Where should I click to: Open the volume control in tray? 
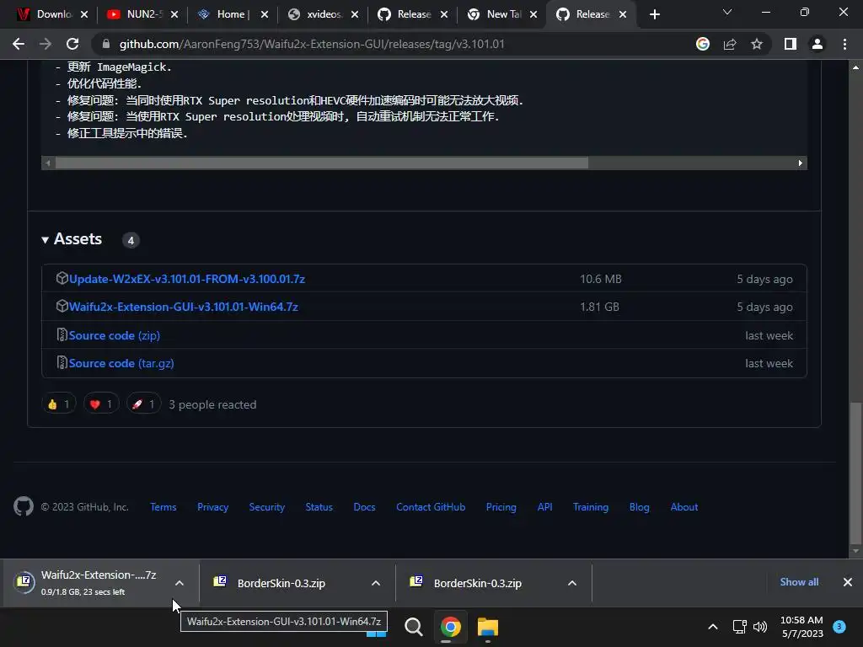tap(760, 627)
